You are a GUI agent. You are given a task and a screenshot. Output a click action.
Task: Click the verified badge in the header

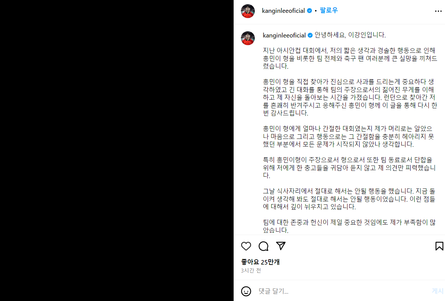309,11
